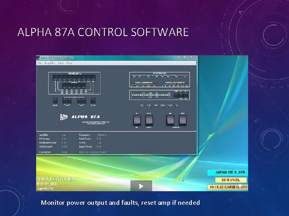The height and width of the screenshot is (216, 289).
Task: Close the Alpha 87A Remote Control window
Action: [x=192, y=57]
